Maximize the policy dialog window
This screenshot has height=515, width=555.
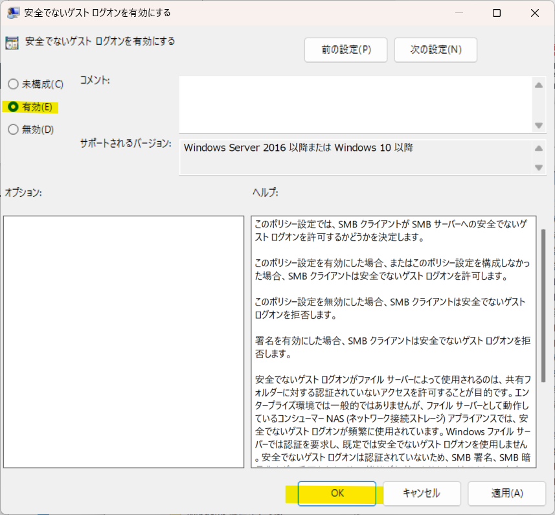(497, 13)
